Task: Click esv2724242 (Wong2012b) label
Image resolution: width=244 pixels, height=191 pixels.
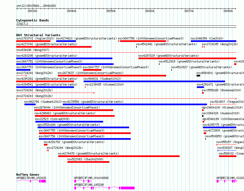Action: tap(35, 90)
